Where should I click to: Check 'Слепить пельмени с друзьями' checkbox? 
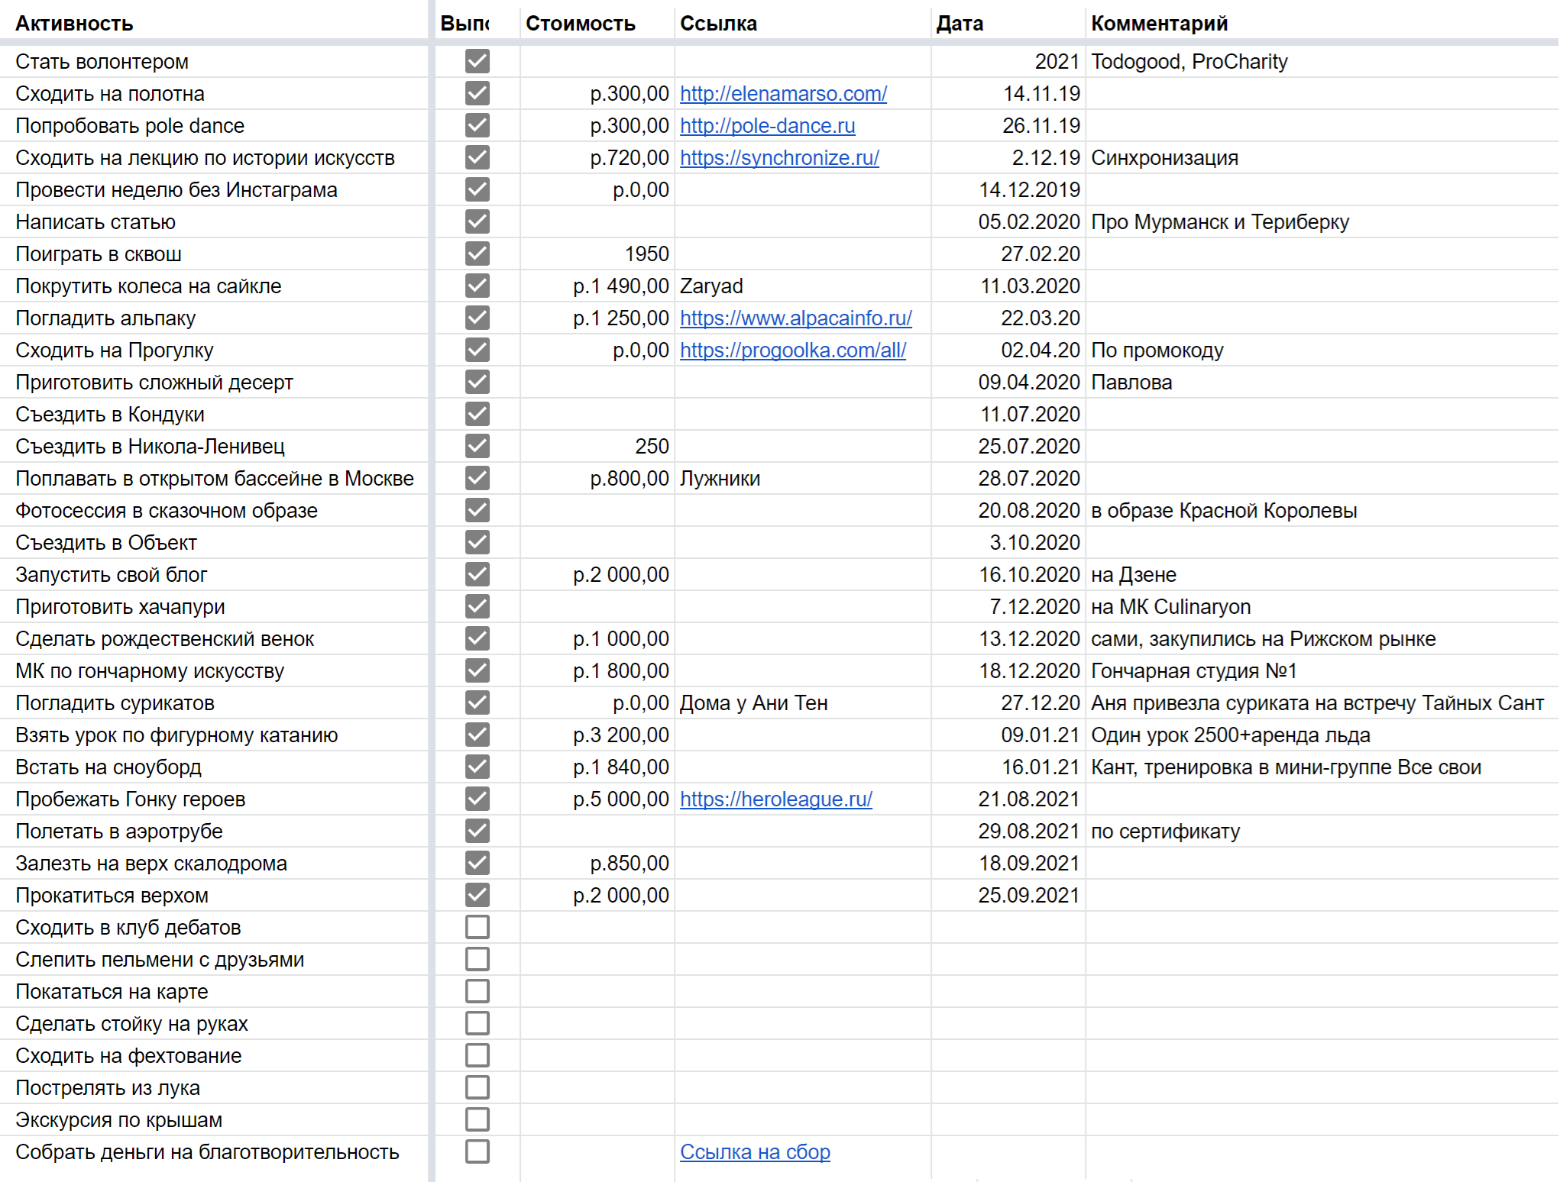[477, 959]
